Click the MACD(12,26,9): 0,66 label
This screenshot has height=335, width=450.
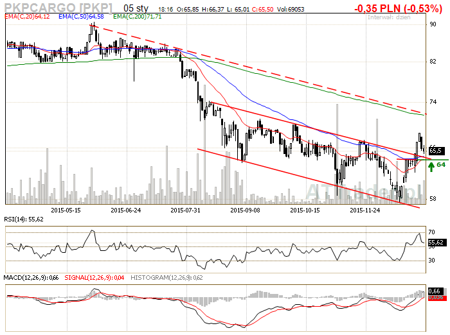coord(31,278)
